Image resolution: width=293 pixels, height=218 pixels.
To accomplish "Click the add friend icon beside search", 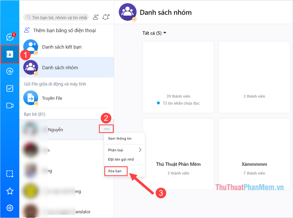I will tap(96, 17).
